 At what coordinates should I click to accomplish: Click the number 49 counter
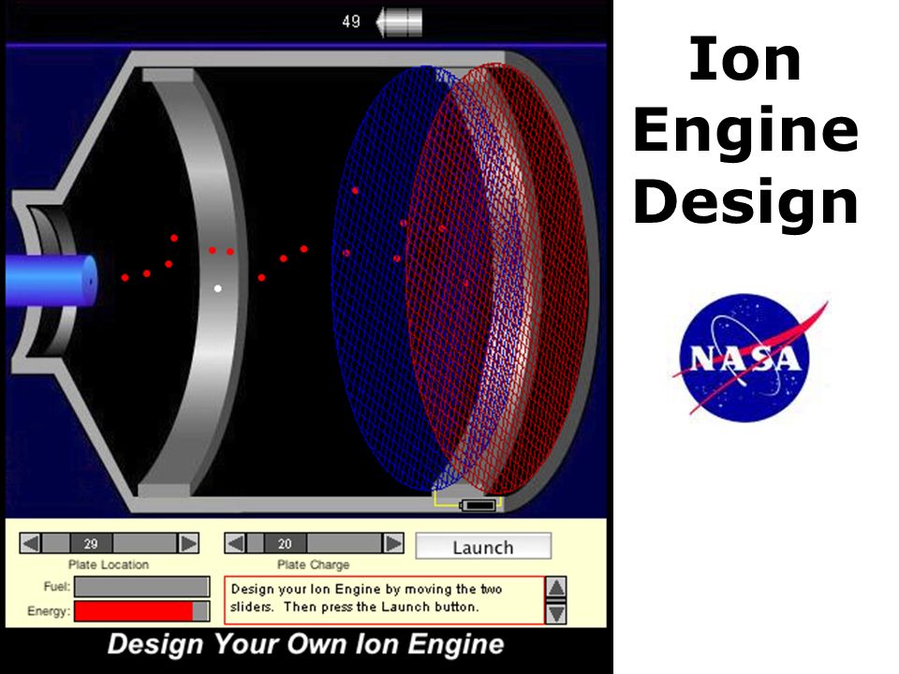coord(351,22)
